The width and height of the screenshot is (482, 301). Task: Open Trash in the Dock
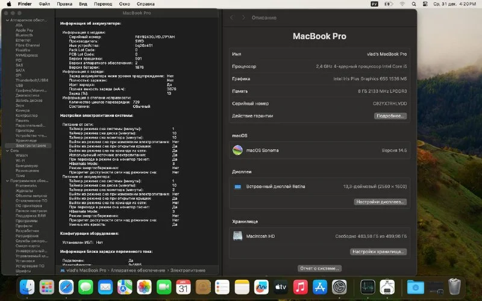point(454,287)
